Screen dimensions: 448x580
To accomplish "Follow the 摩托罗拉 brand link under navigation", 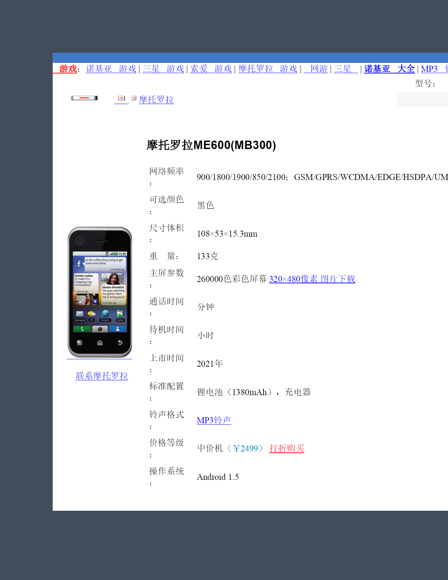I will (156, 99).
